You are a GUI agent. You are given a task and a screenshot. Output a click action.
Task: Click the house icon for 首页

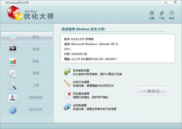coord(13,37)
